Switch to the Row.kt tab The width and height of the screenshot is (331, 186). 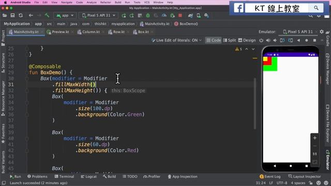click(x=118, y=32)
